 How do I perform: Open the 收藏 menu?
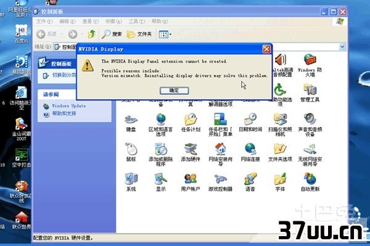(x=113, y=22)
